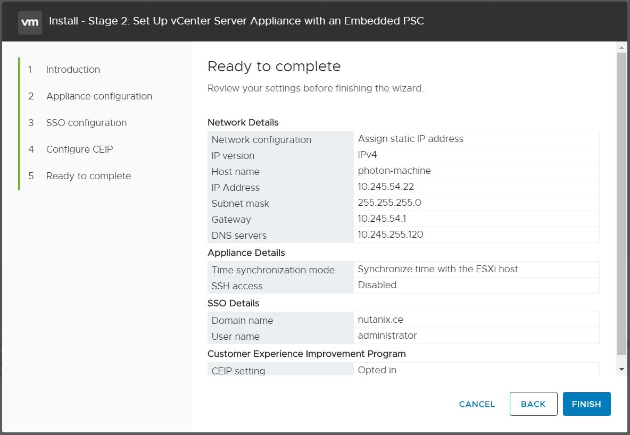The height and width of the screenshot is (435, 630).
Task: Click the 'Subnet mask' row label
Action: tap(241, 204)
